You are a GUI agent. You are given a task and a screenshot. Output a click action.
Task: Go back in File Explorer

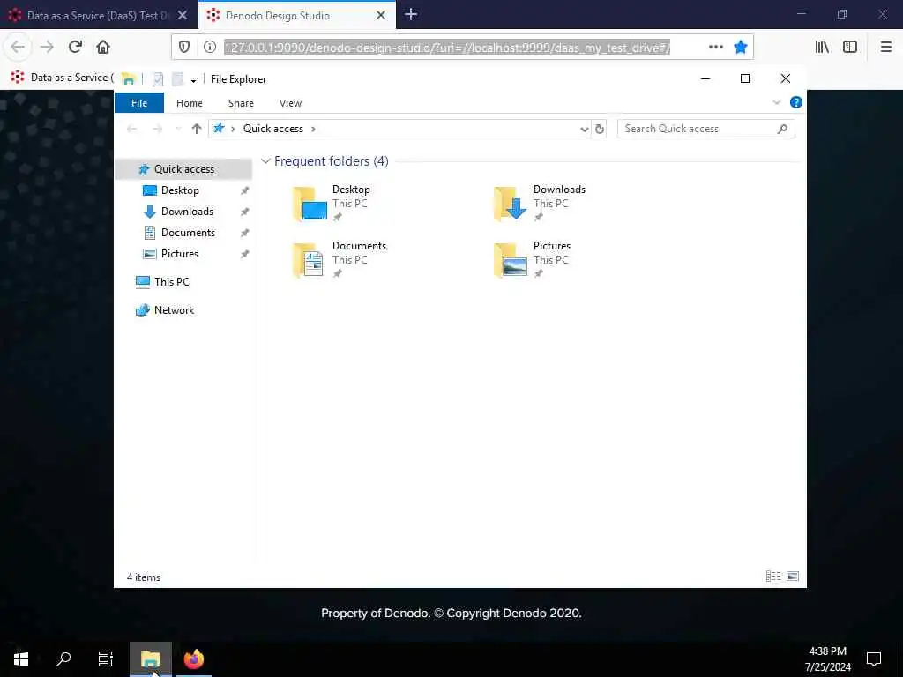pos(132,129)
